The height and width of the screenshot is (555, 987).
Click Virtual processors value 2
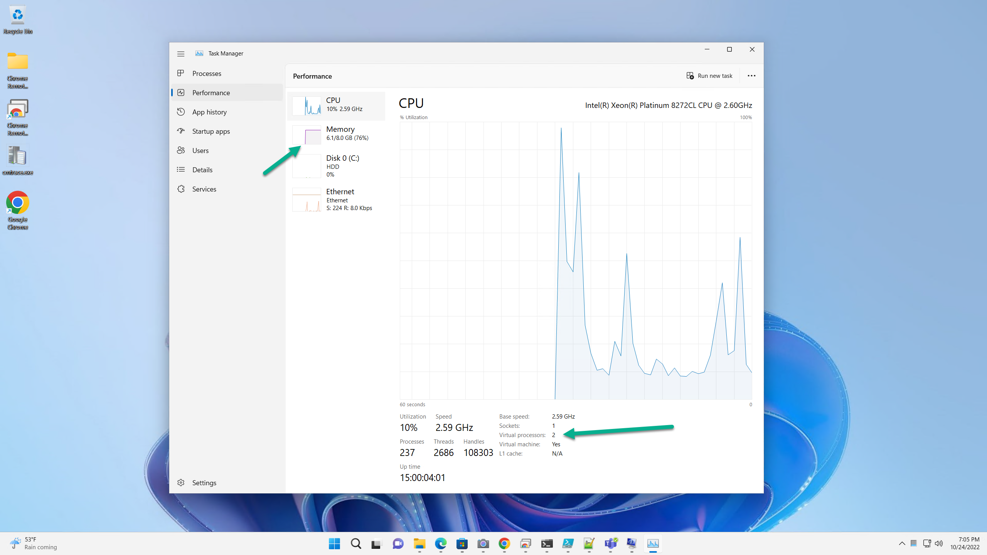tap(554, 435)
